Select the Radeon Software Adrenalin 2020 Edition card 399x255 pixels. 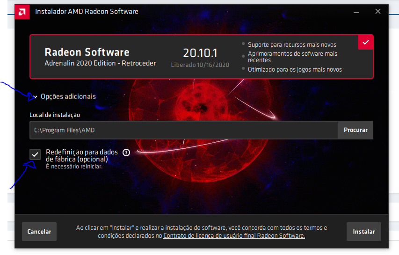[x=202, y=57]
